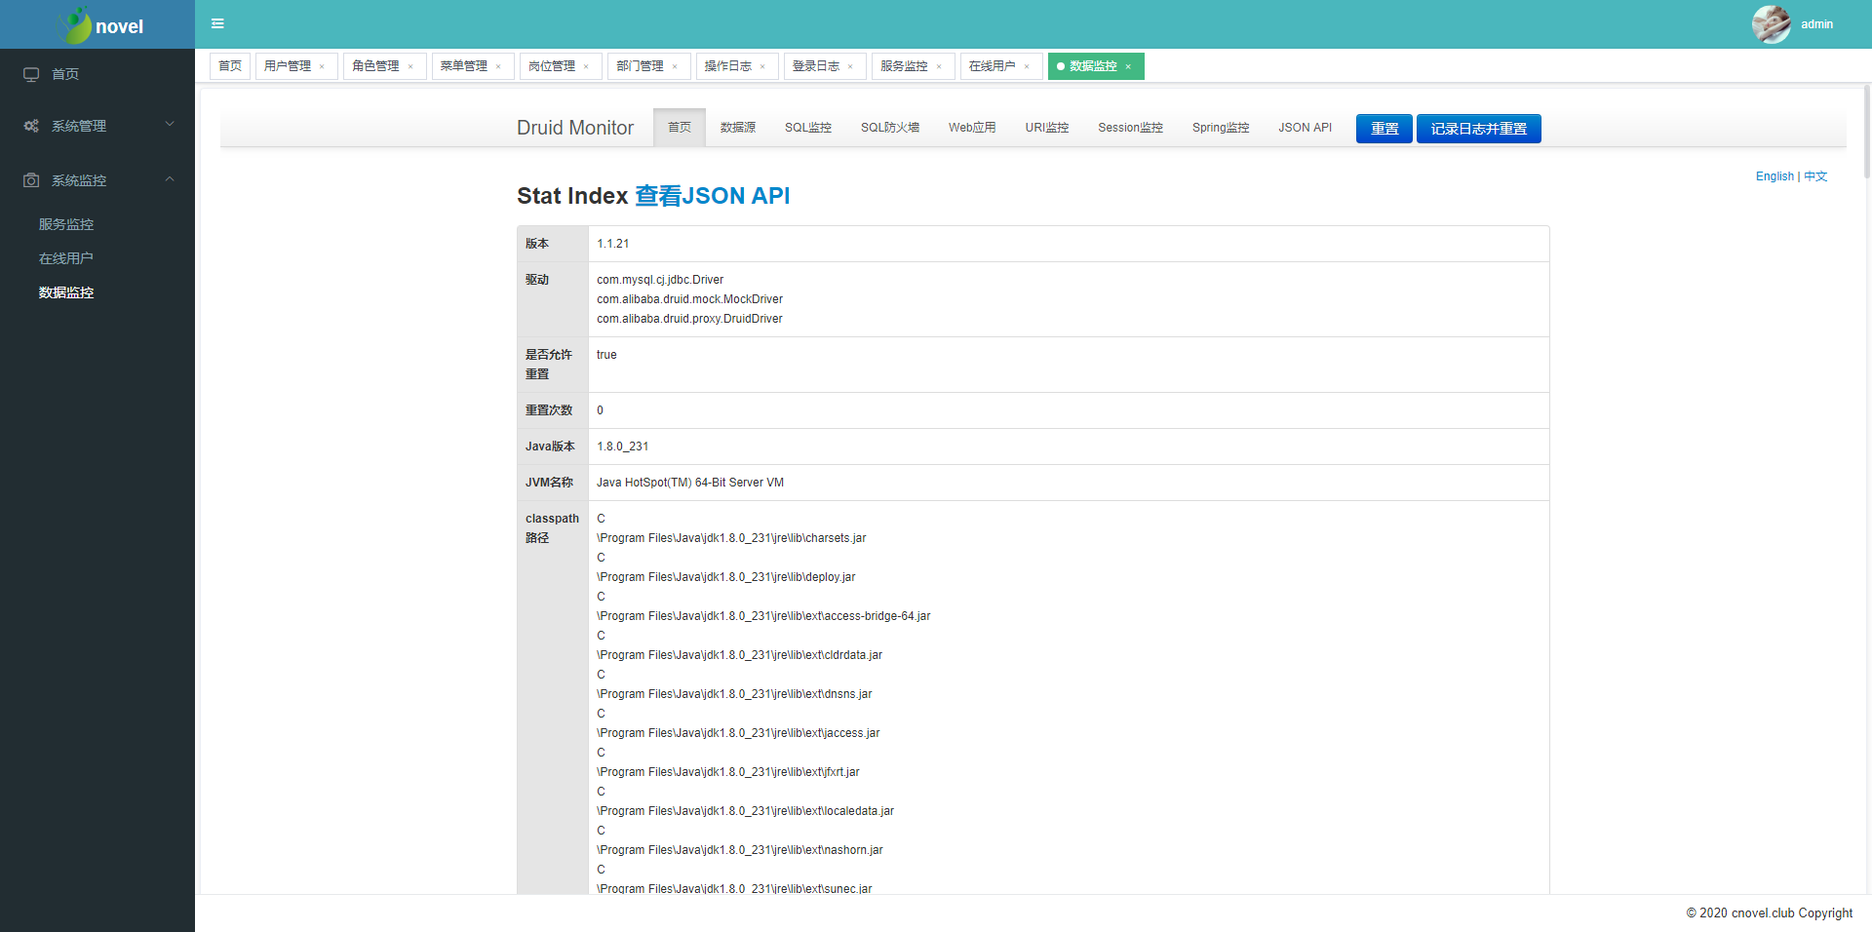Click the JVM name Java HotSpot(TM) text

click(690, 483)
